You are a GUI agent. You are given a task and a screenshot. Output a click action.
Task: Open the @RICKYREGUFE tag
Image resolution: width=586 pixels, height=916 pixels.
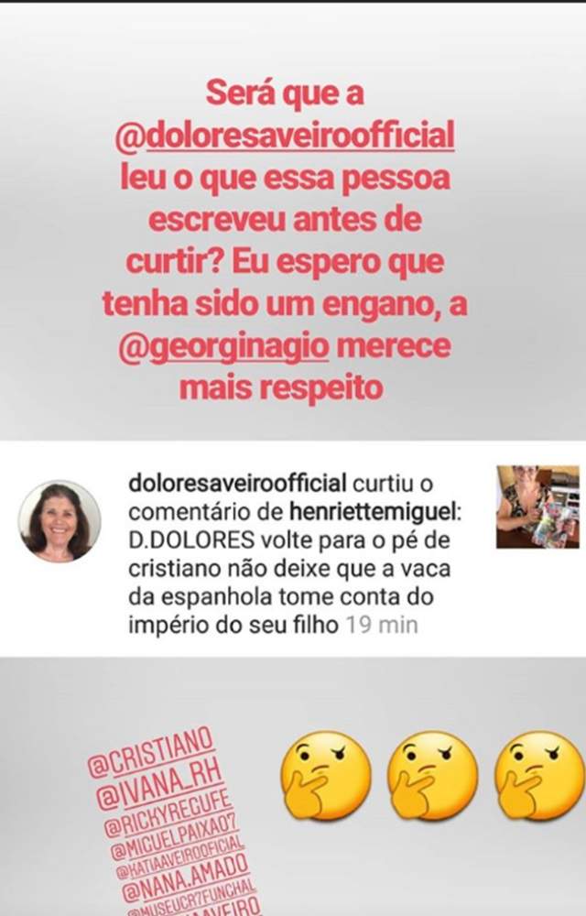[168, 813]
